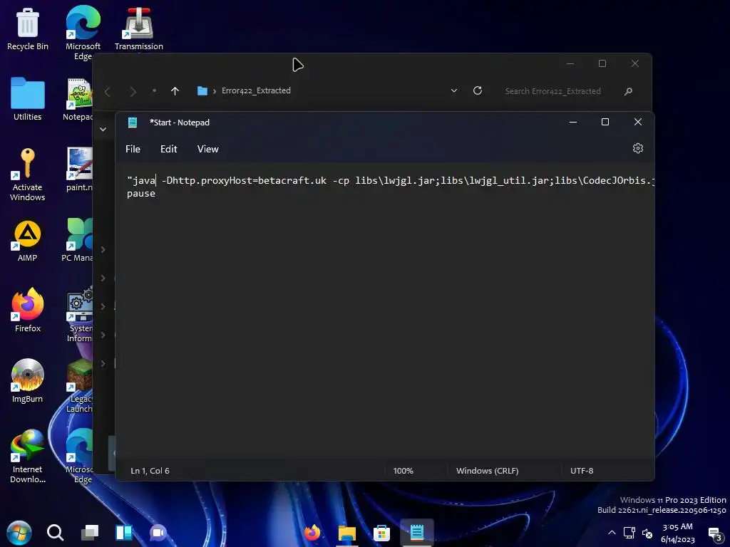Minimize the Notepad window
The width and height of the screenshot is (730, 547).
pos(573,122)
